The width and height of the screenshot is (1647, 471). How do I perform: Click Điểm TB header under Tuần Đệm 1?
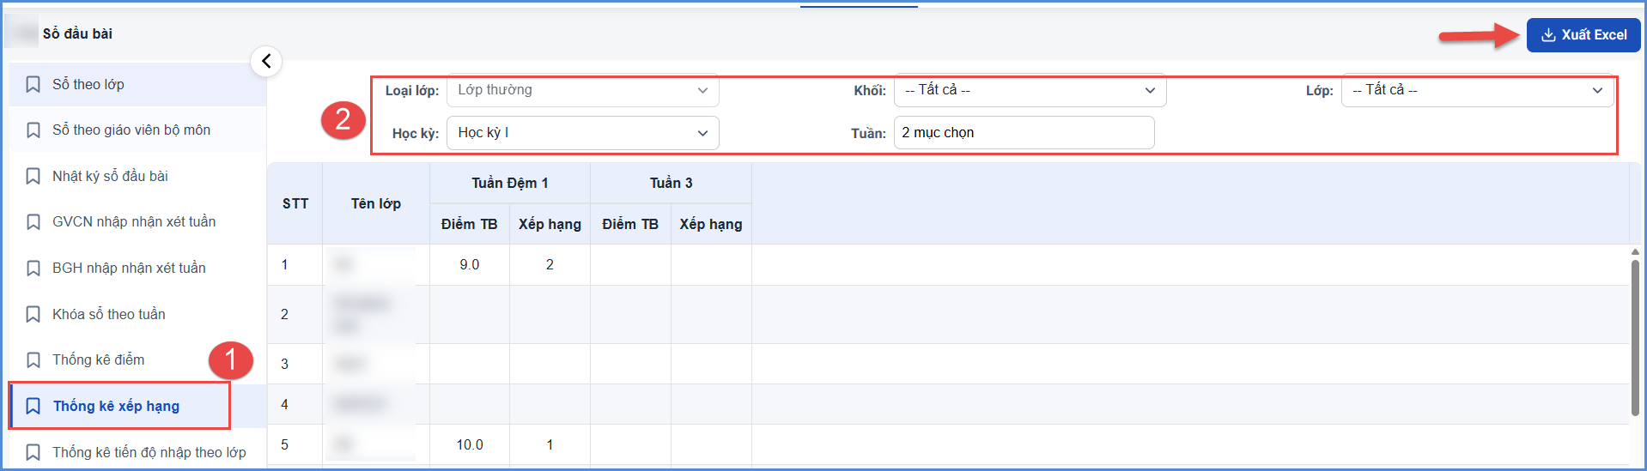click(470, 224)
